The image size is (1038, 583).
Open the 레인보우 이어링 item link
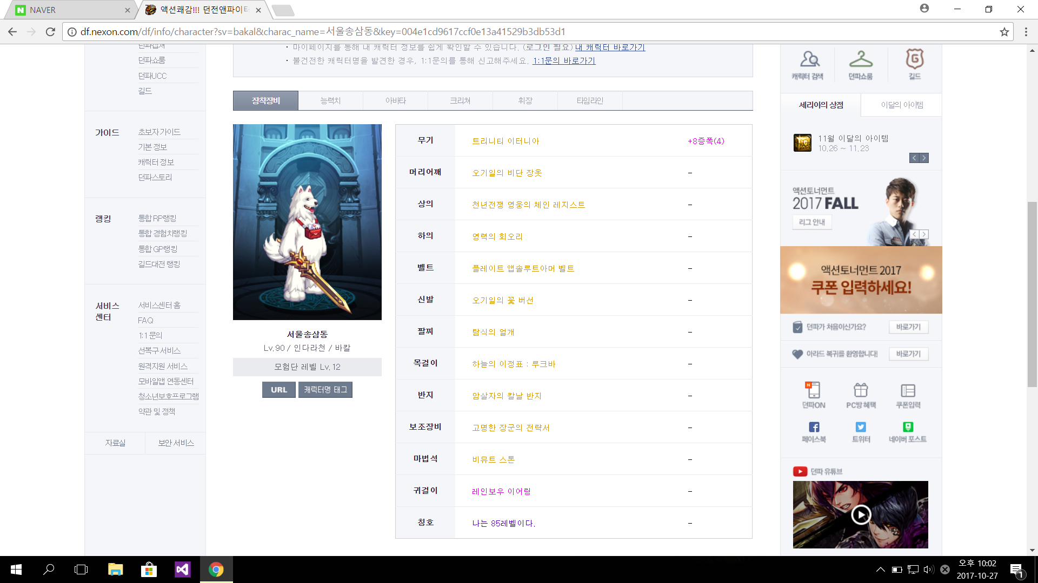pos(501,491)
